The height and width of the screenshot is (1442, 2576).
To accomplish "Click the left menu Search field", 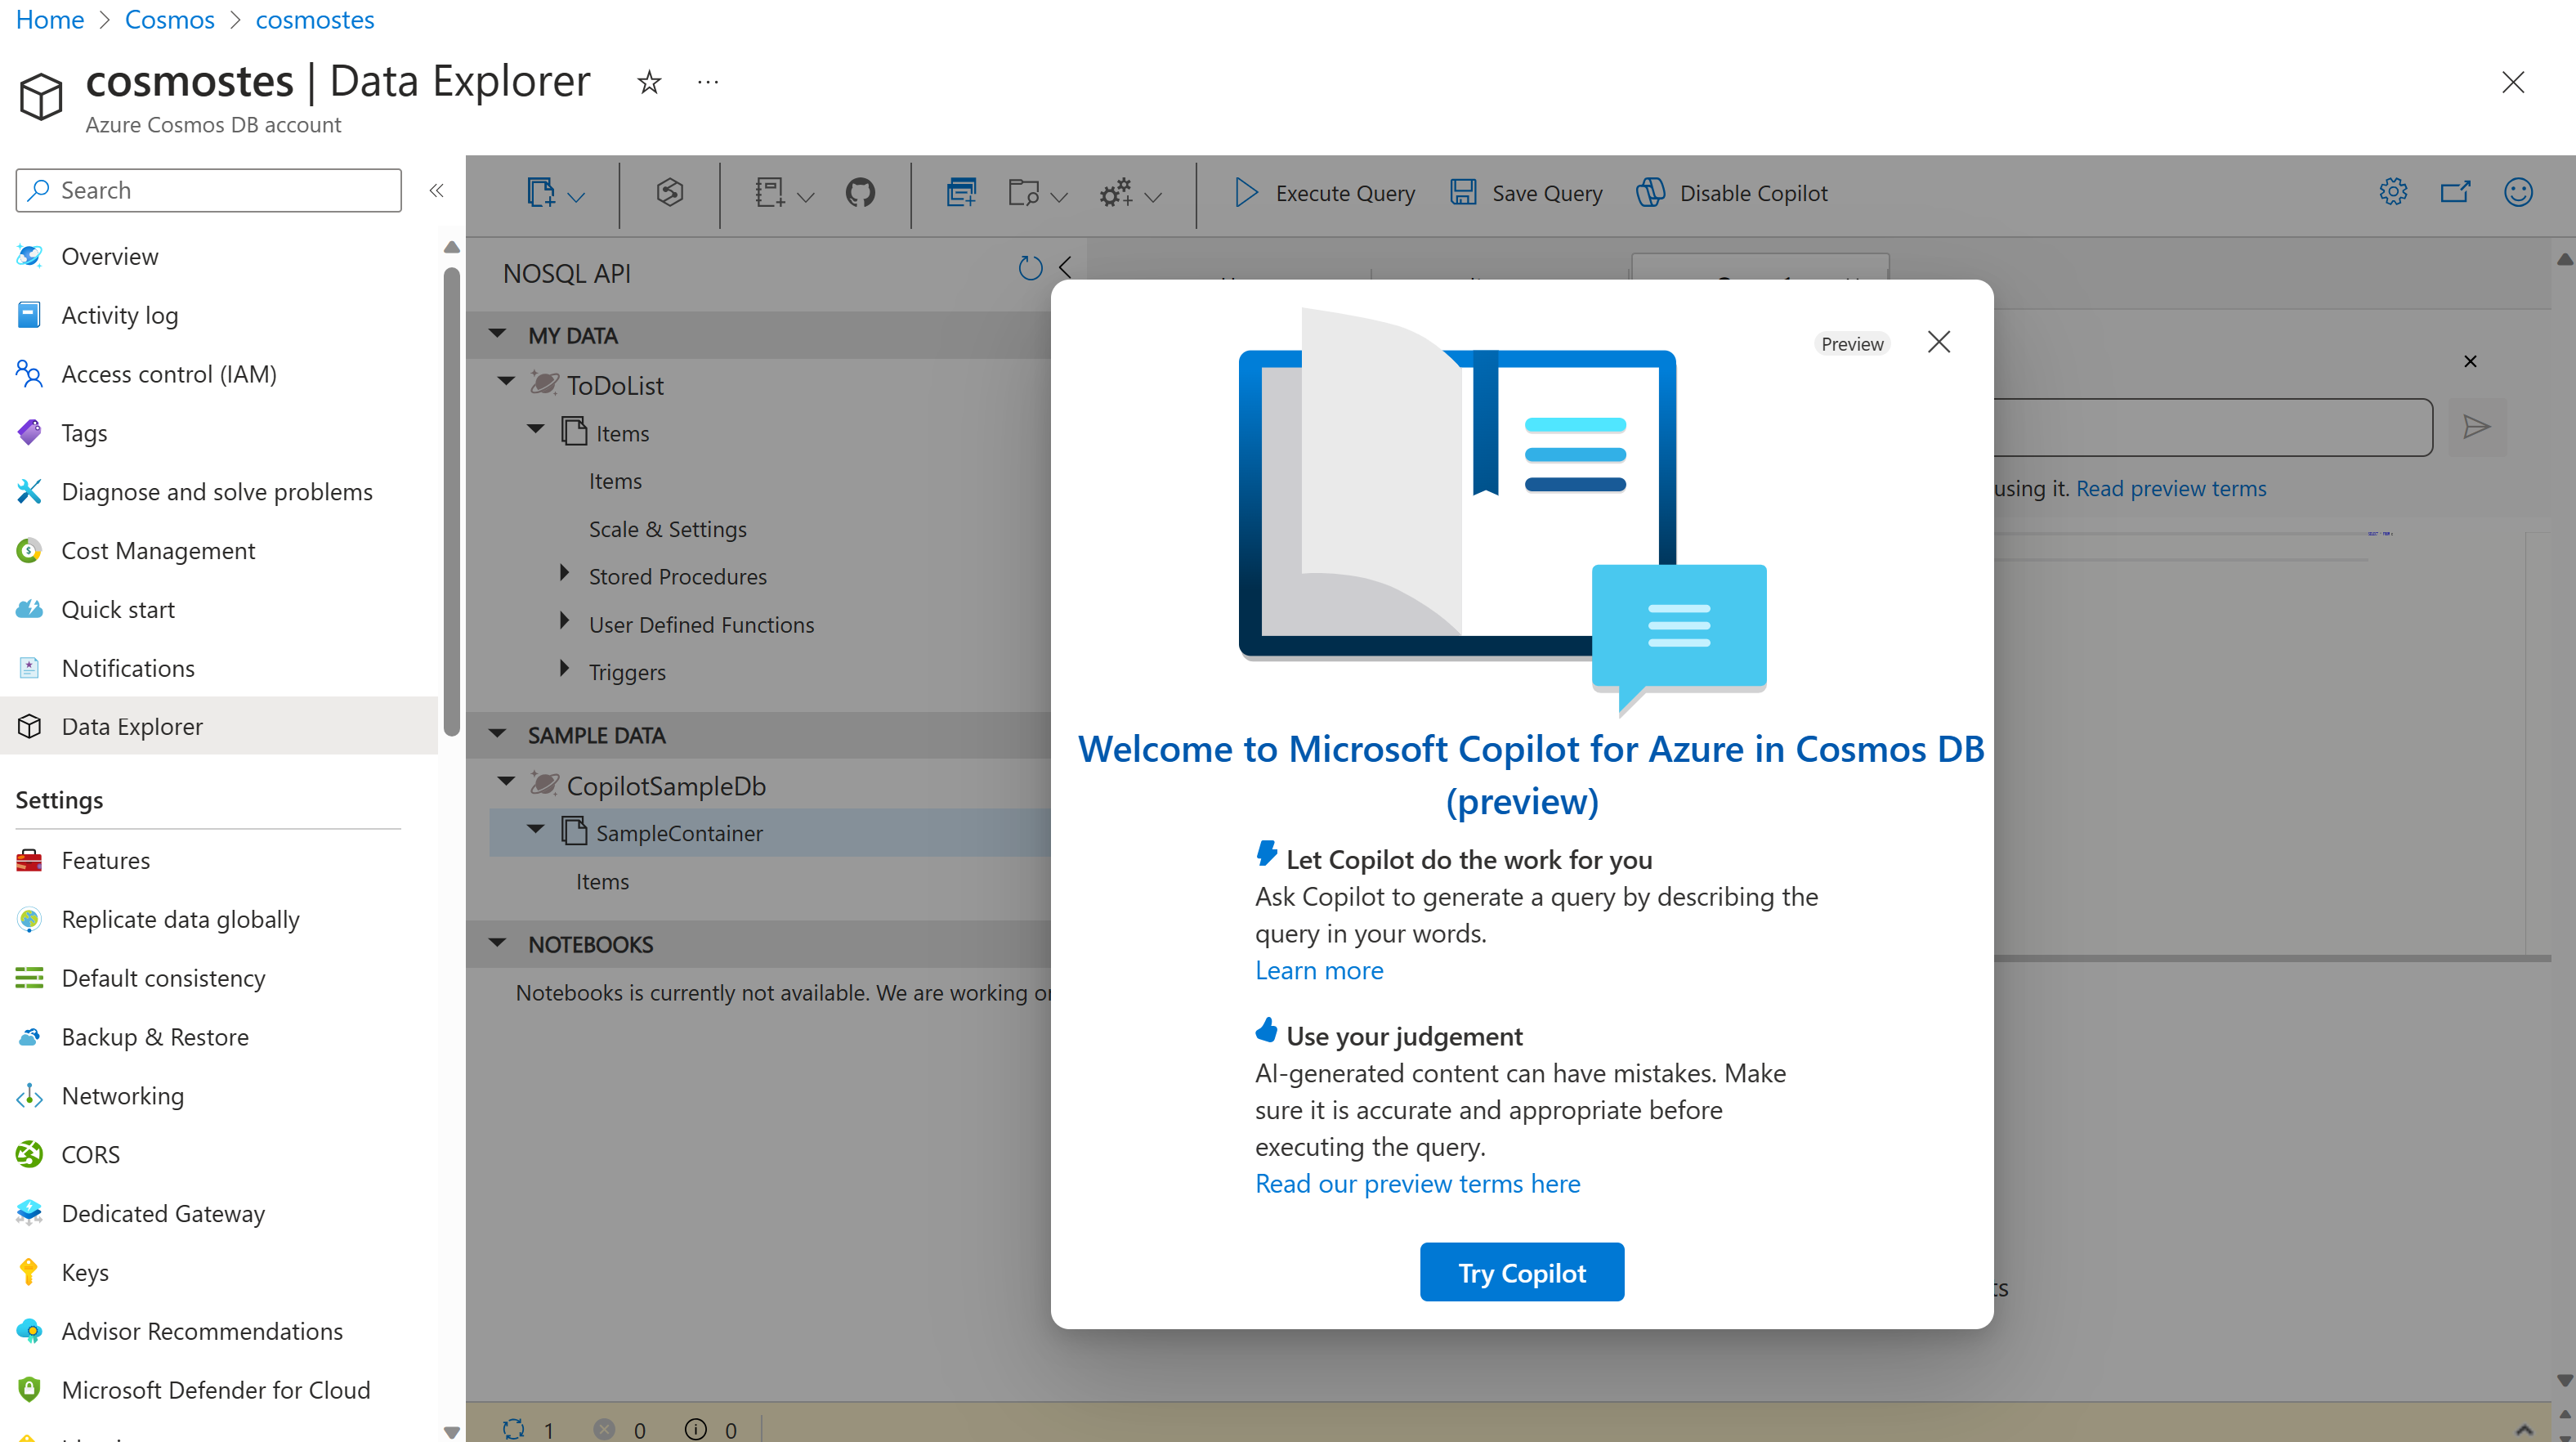I will click(x=208, y=190).
